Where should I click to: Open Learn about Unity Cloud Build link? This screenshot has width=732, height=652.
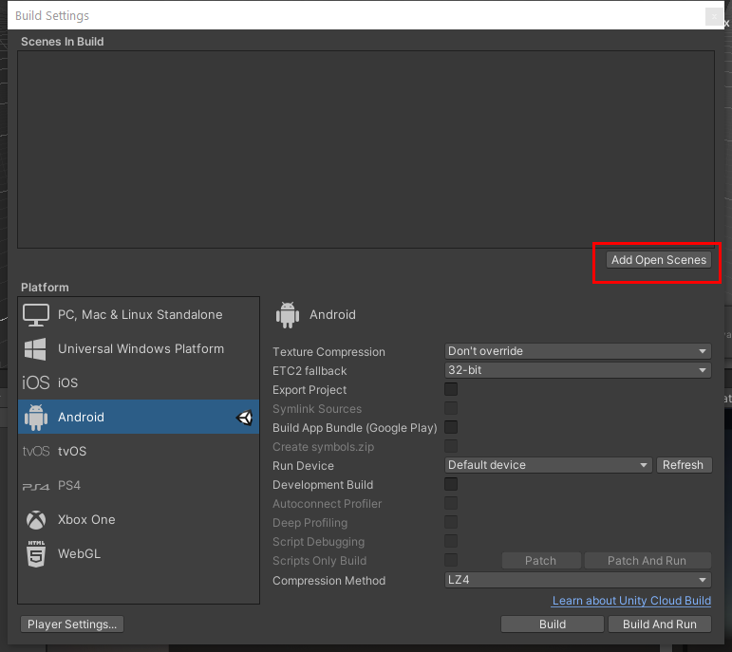click(631, 601)
